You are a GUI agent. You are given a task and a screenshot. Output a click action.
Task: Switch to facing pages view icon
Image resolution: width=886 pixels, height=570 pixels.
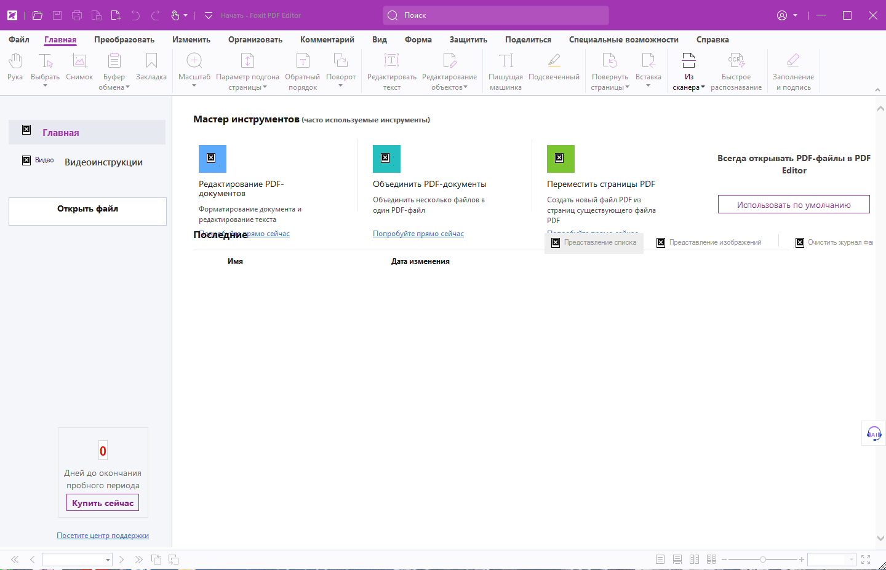pyautogui.click(x=695, y=560)
